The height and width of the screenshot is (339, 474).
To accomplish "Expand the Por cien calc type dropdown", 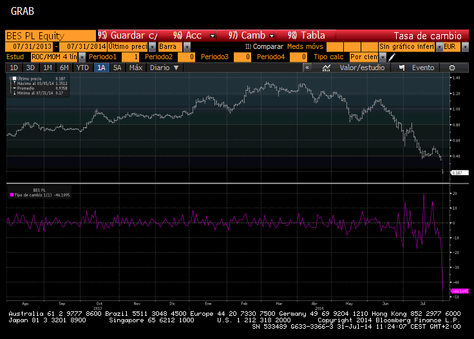I will 383,57.
